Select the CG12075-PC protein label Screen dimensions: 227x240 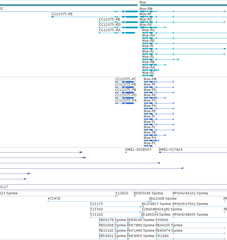pyautogui.click(x=126, y=79)
